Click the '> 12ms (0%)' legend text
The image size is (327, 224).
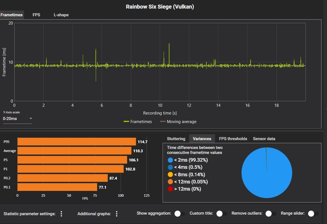click(188, 189)
